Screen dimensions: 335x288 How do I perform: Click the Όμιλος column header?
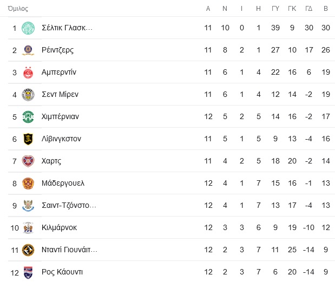click(x=18, y=9)
